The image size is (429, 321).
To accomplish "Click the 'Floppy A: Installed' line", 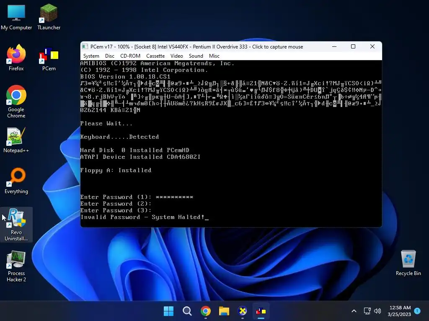I will pos(116,171).
